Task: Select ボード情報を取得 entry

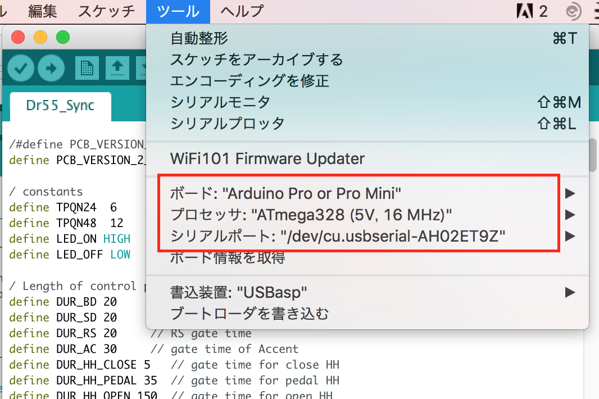Action: click(x=367, y=258)
